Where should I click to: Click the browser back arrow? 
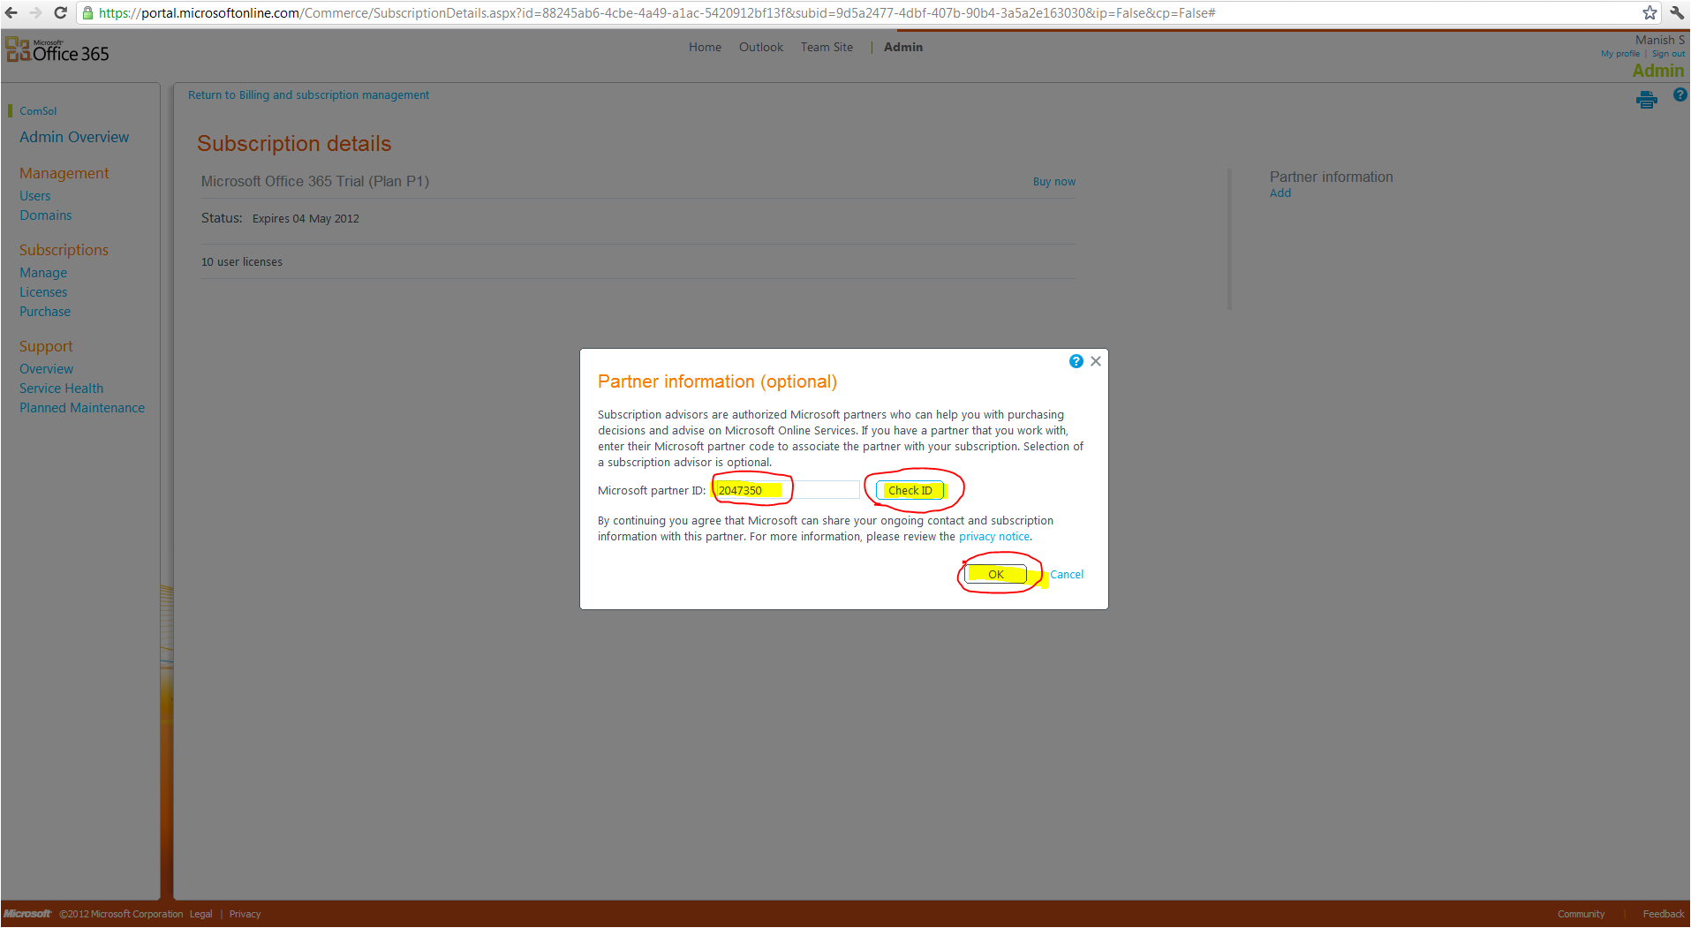(11, 13)
